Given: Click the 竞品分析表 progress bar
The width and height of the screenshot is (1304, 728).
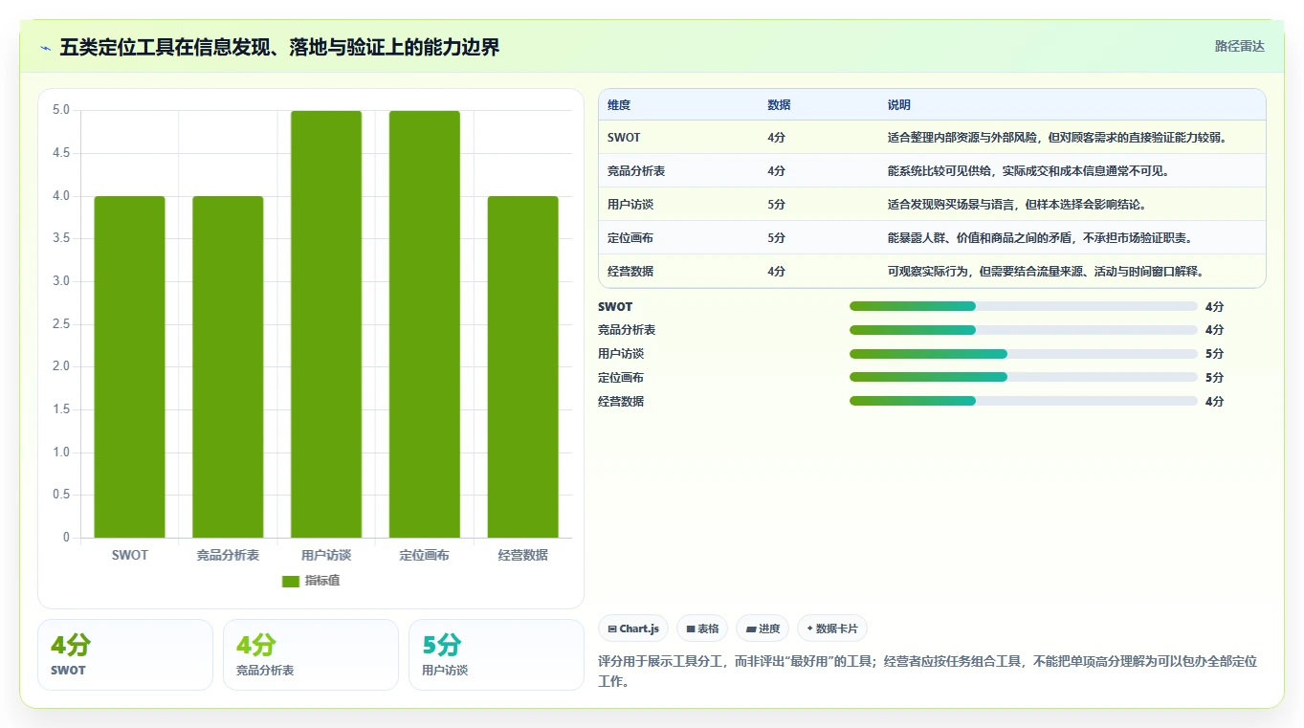Looking at the screenshot, I should pyautogui.click(x=1024, y=330).
